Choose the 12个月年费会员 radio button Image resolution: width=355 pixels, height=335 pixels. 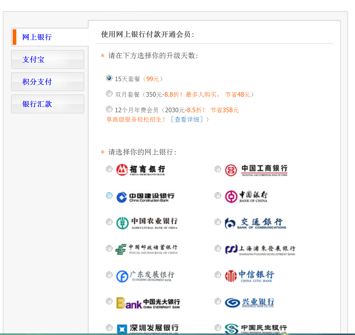click(x=109, y=109)
